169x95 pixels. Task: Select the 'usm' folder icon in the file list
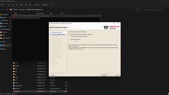[14, 72]
